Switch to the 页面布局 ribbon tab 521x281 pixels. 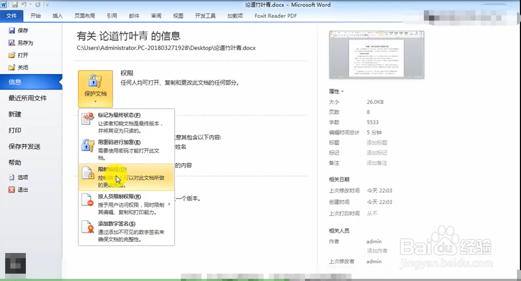[x=85, y=16]
